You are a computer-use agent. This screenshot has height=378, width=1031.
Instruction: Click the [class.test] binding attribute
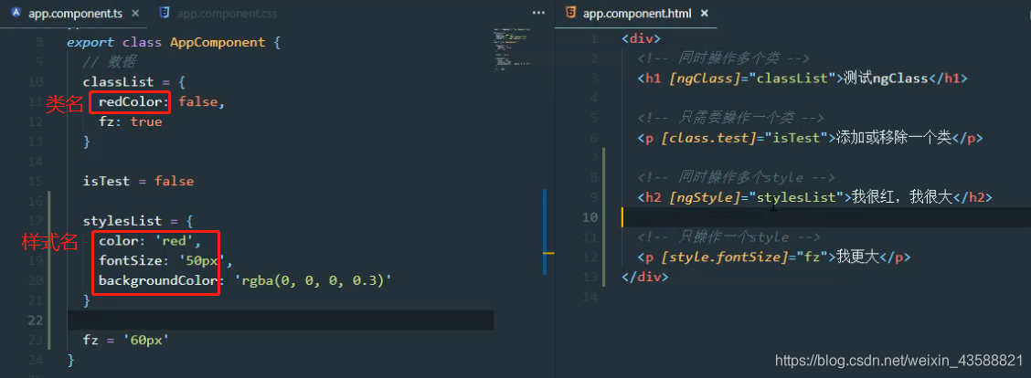pos(709,138)
